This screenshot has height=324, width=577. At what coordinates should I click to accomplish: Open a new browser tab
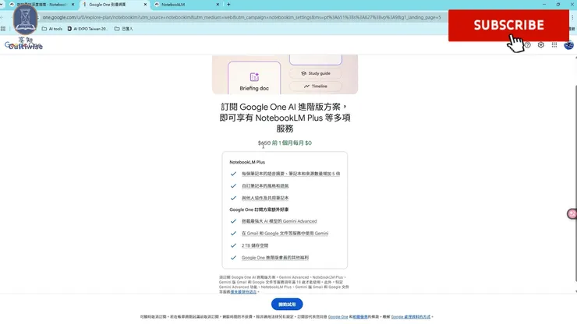pyautogui.click(x=228, y=5)
